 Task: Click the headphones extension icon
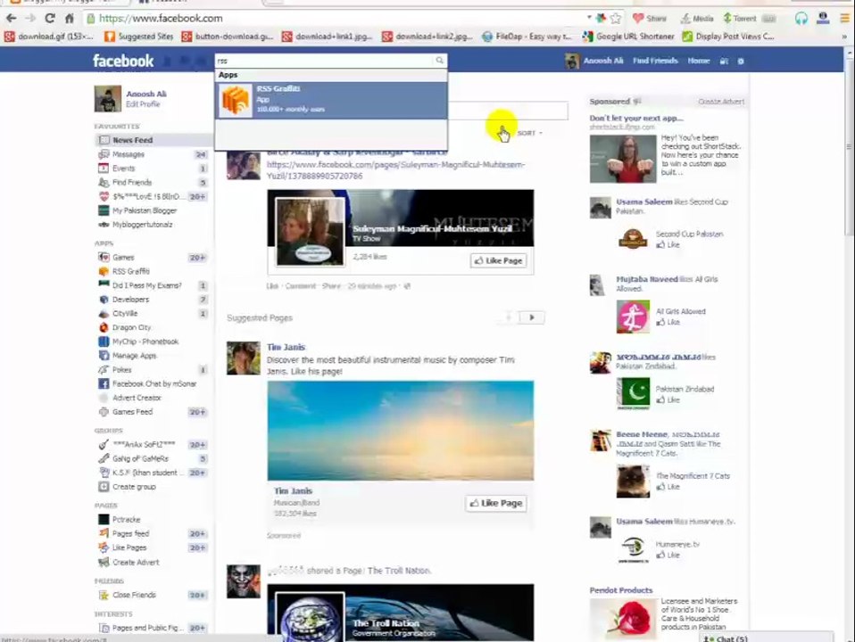801,19
